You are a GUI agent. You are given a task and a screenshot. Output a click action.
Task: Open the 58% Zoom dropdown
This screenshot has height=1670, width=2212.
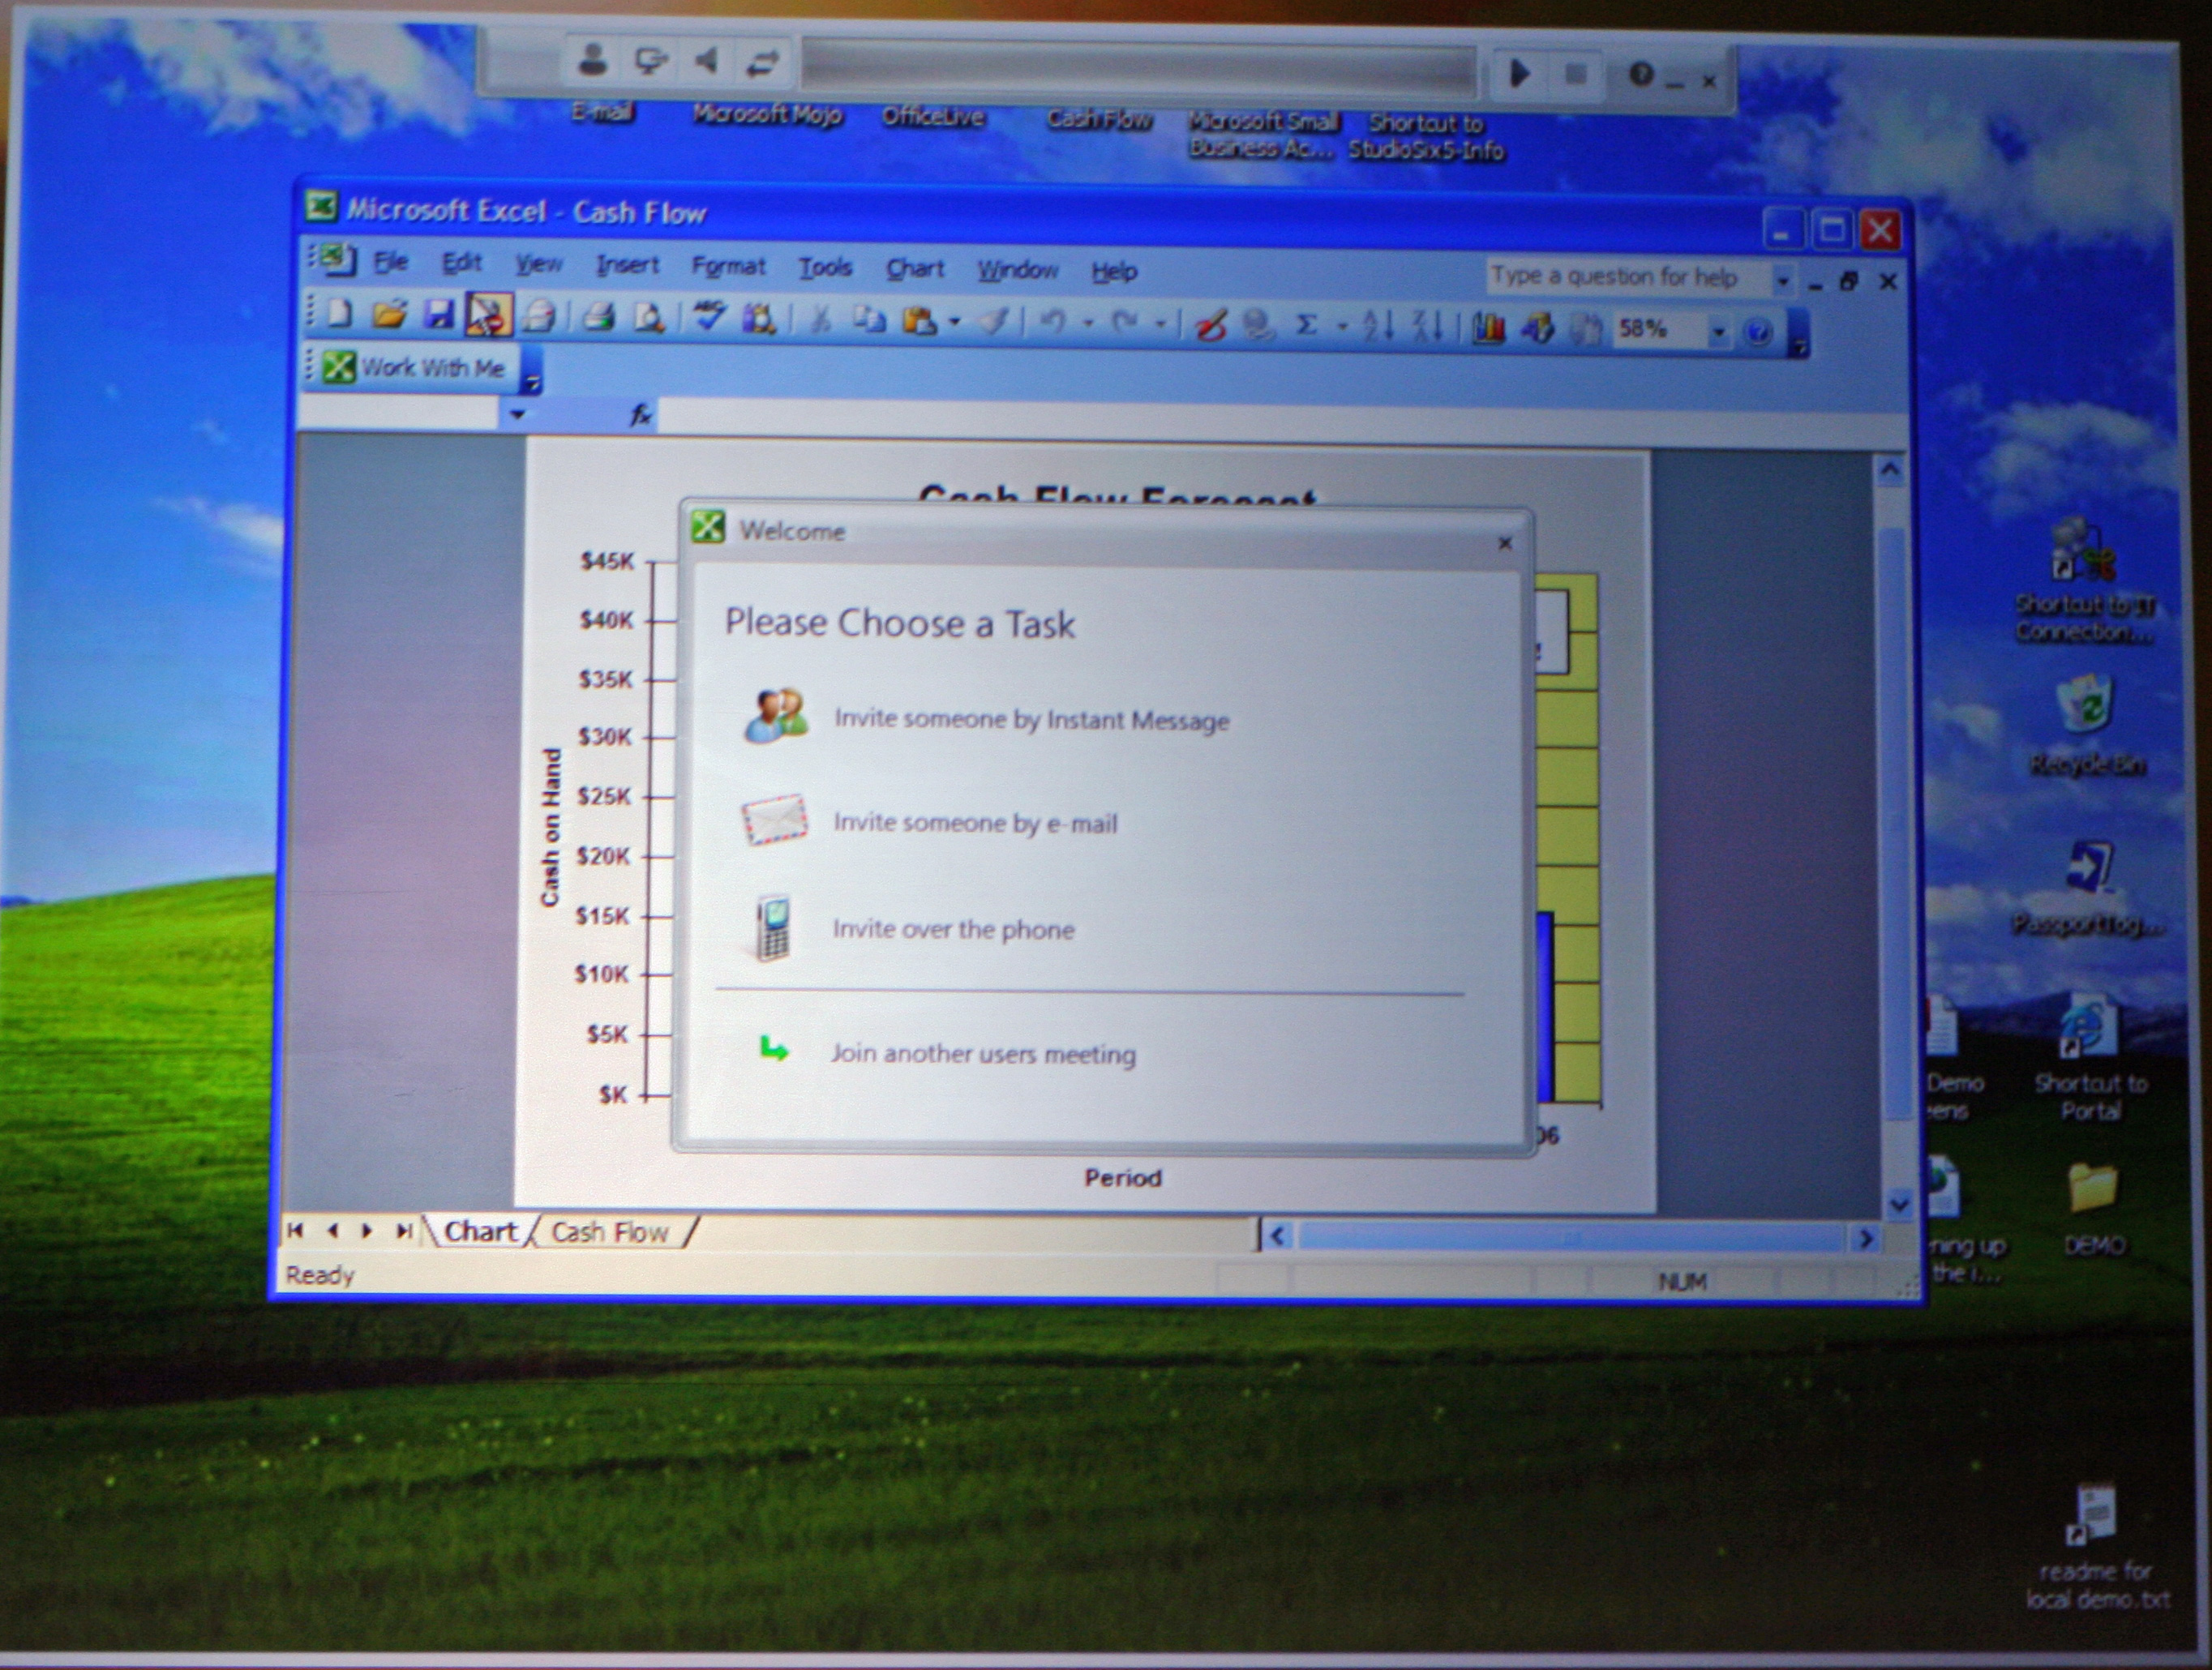click(x=1719, y=331)
